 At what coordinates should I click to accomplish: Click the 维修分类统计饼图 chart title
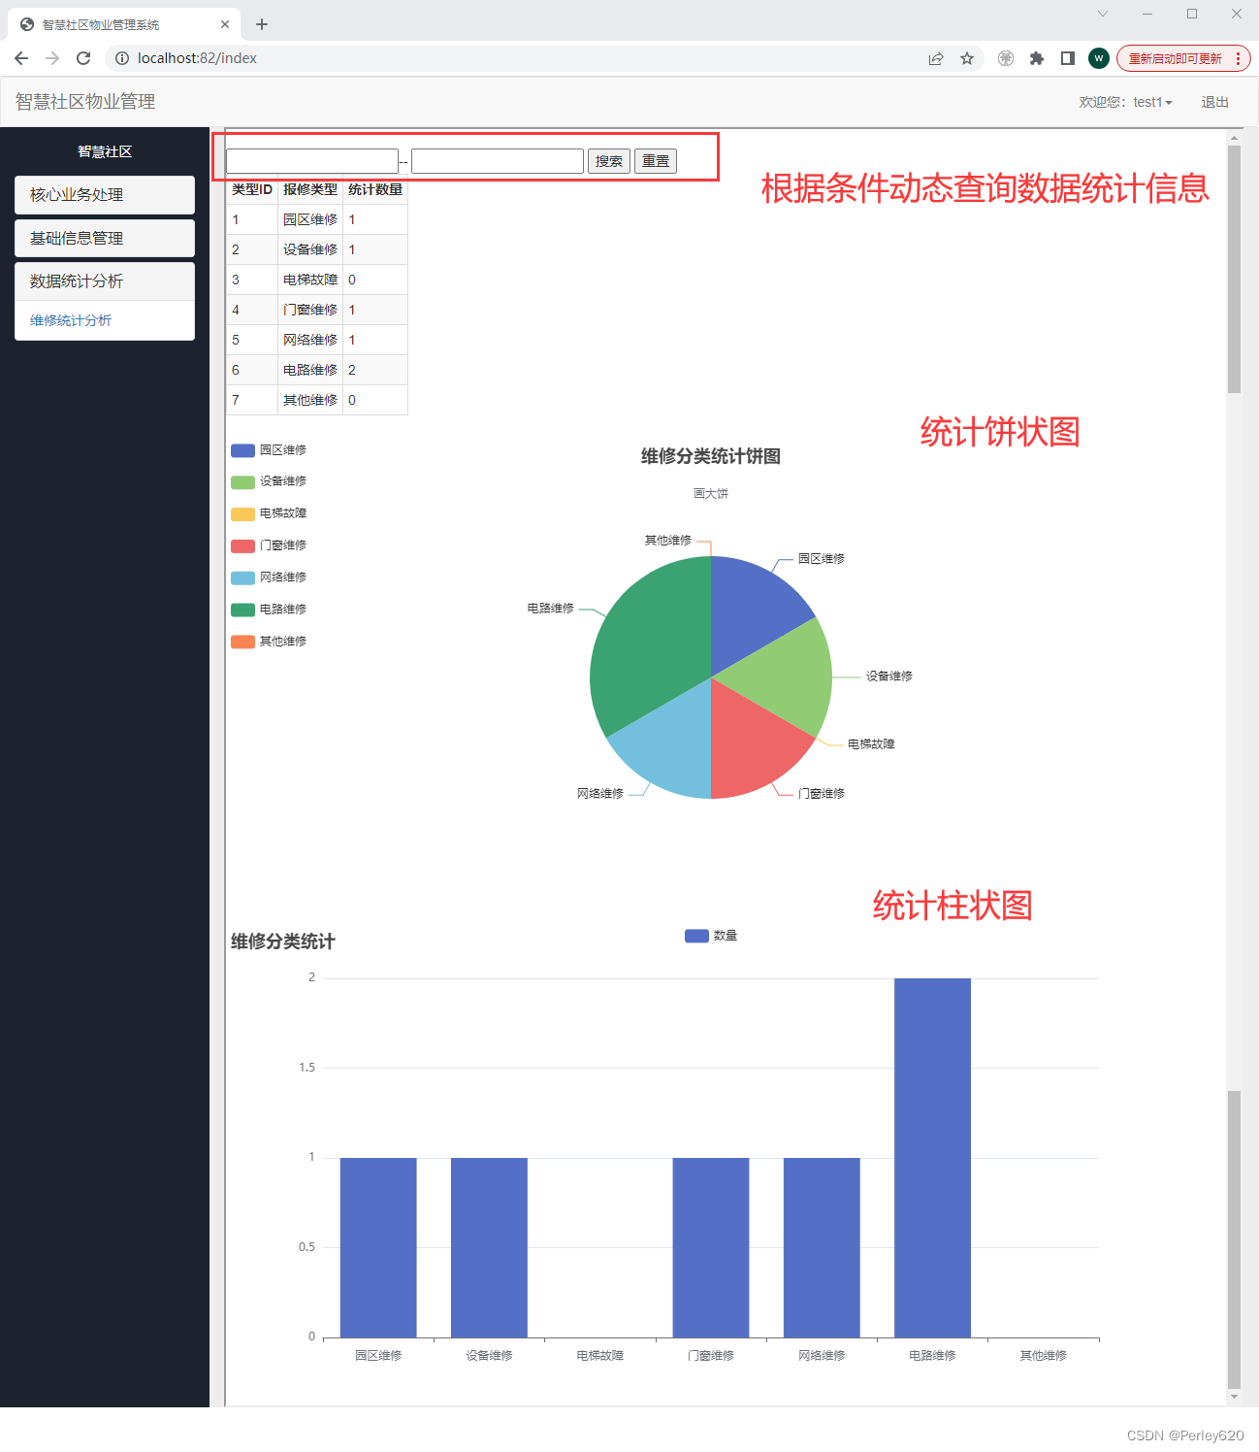pyautogui.click(x=711, y=456)
